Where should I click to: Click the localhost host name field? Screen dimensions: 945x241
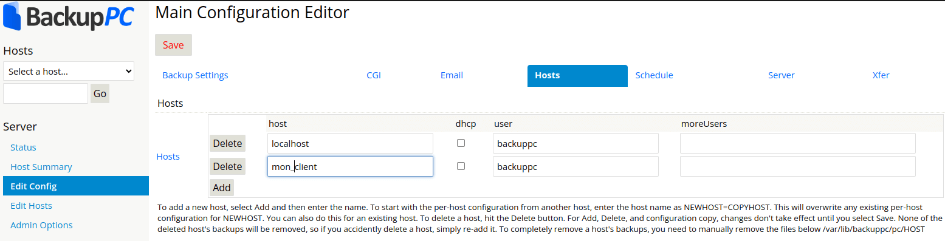tap(350, 143)
